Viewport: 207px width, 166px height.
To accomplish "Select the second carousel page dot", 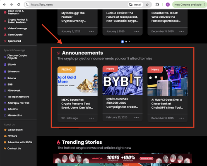I will coord(126,42).
